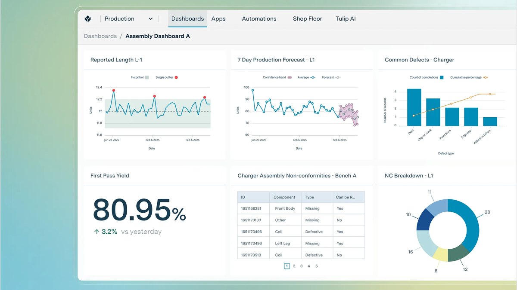Click the First Pass Yield 80.95% value
The height and width of the screenshot is (290, 517).
pos(140,210)
